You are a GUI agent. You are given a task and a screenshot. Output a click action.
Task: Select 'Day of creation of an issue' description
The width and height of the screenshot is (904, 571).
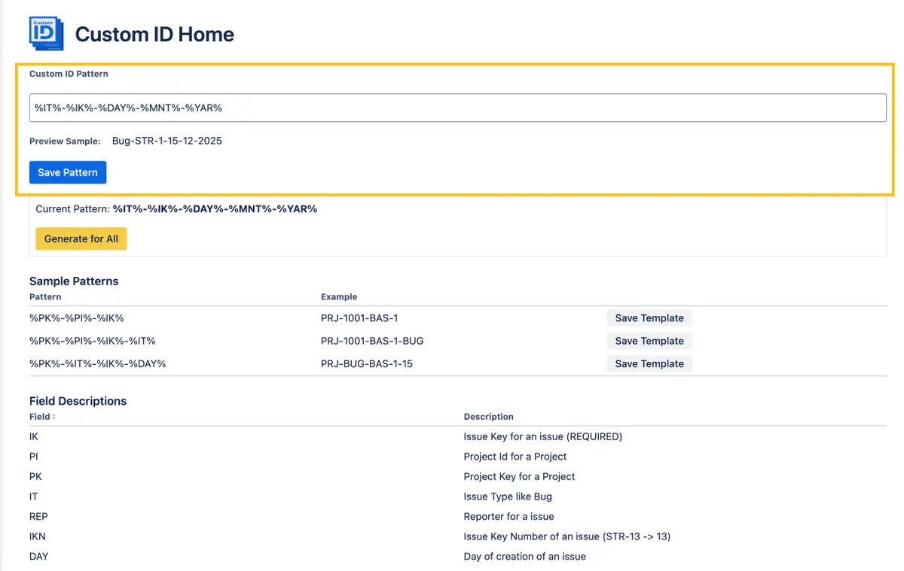click(x=525, y=557)
